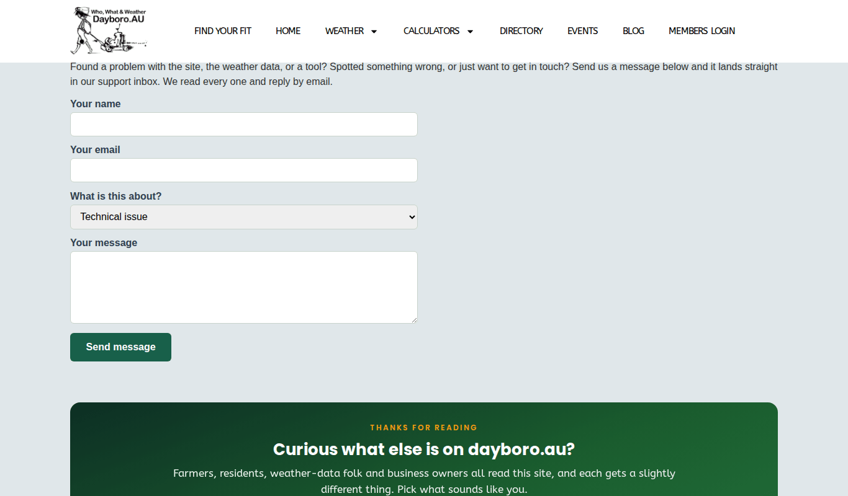The width and height of the screenshot is (848, 496).
Task: Grab the message textarea resize handle
Action: point(414,320)
